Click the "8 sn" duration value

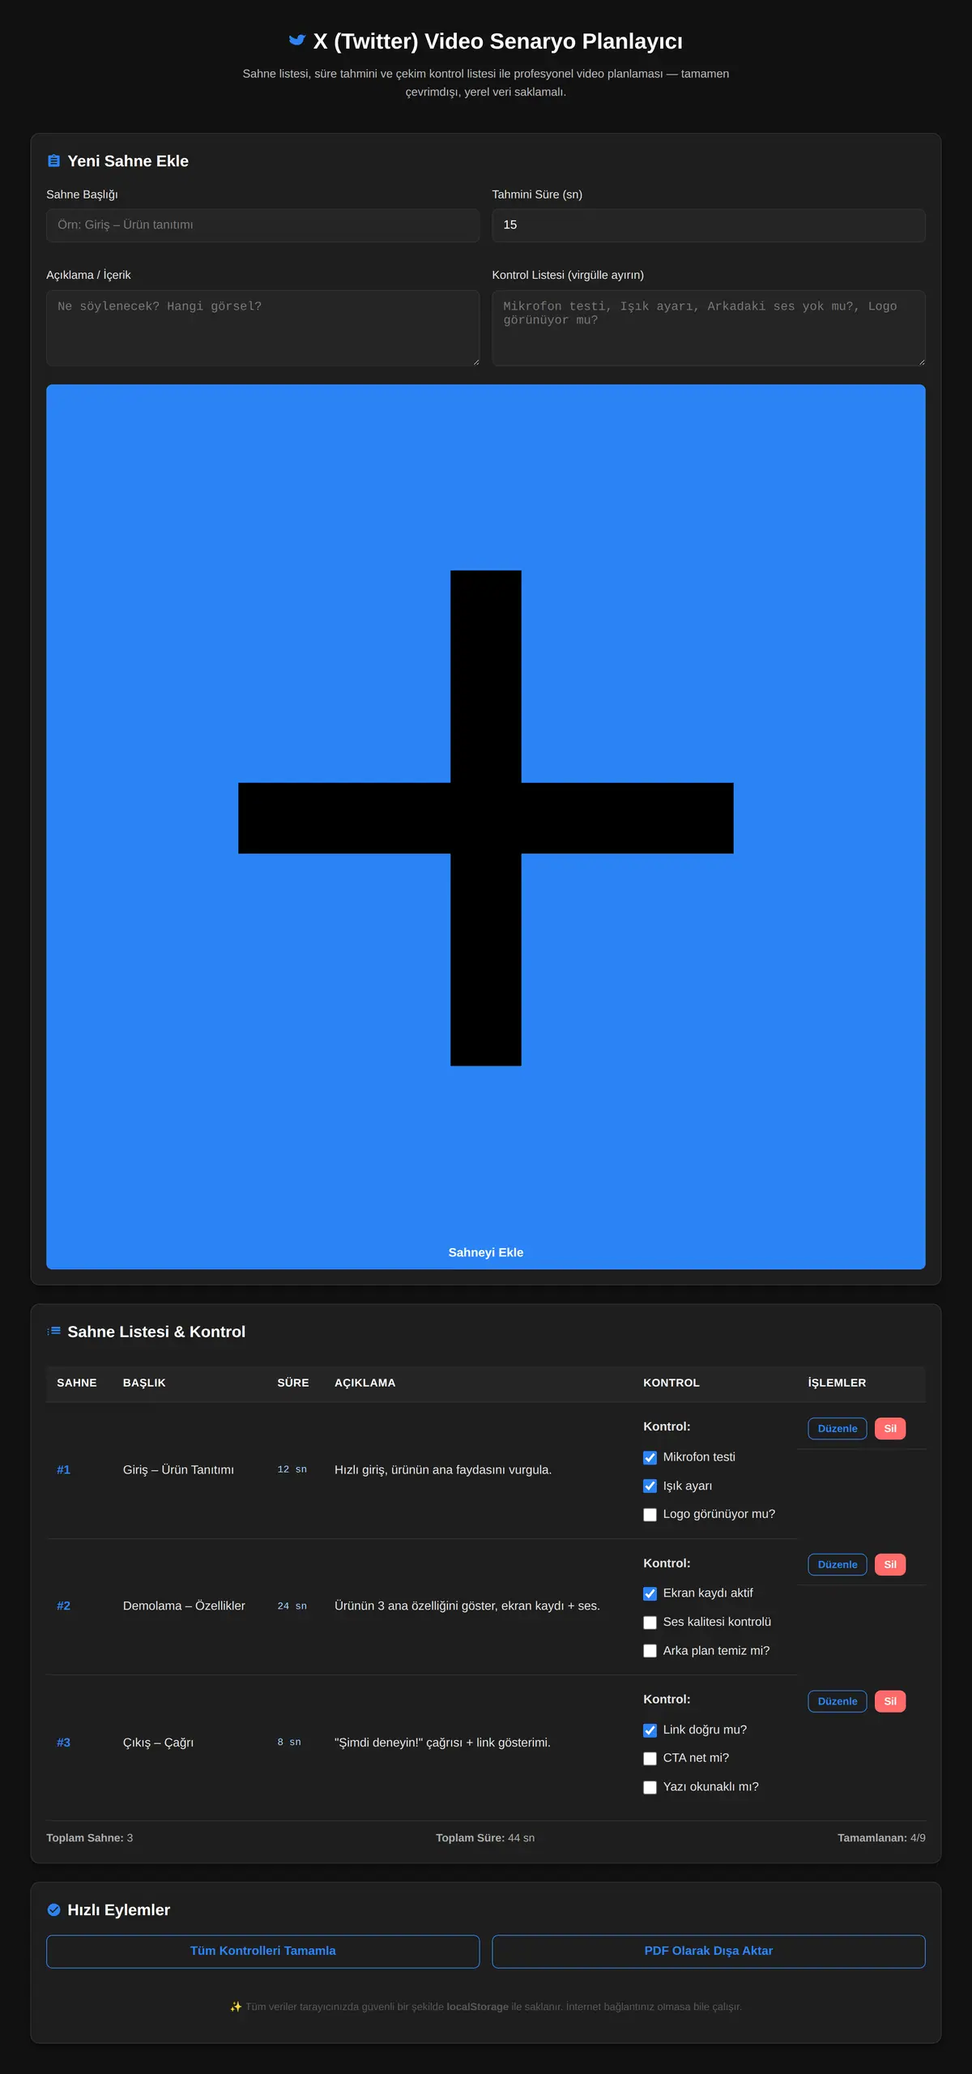tap(289, 1743)
